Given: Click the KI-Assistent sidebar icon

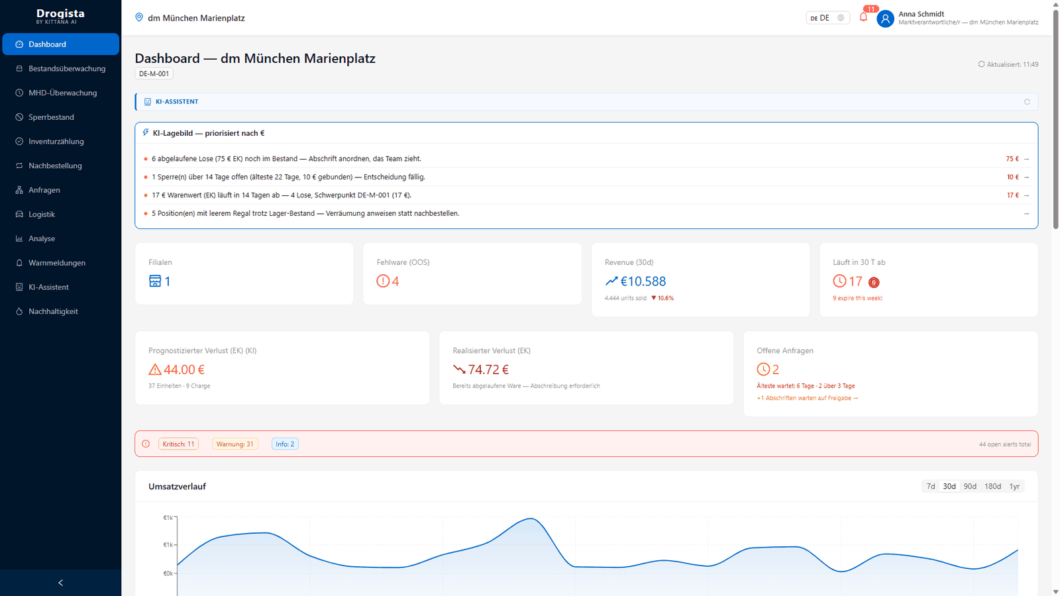Looking at the screenshot, I should (19, 287).
